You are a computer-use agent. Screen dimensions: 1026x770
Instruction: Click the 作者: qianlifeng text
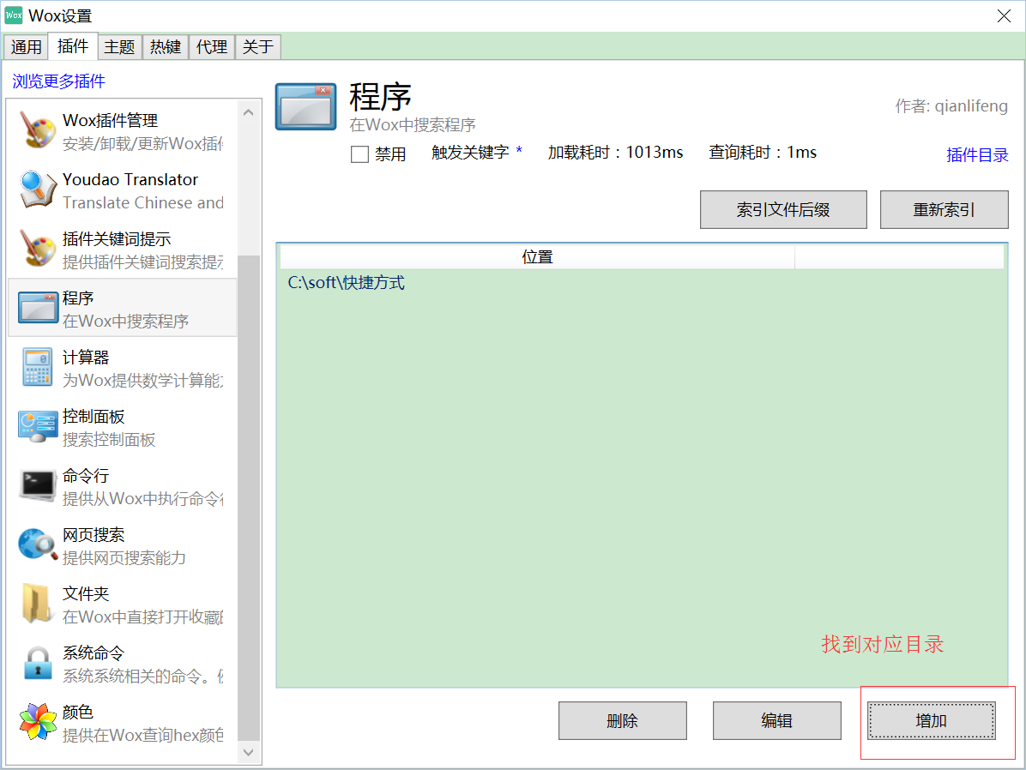tap(951, 106)
